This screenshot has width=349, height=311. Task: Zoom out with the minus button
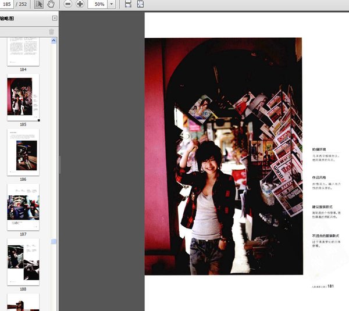(x=68, y=4)
